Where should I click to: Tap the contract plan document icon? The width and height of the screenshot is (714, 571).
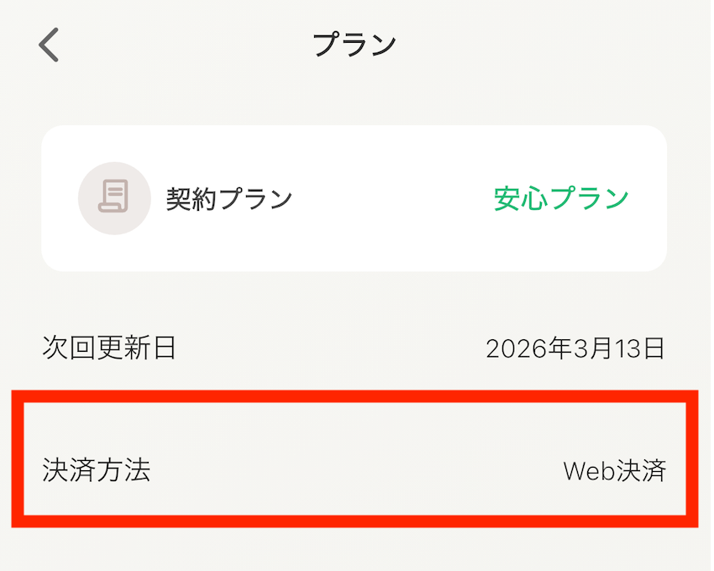coord(114,198)
